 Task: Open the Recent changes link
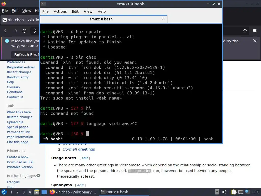[19, 72]
